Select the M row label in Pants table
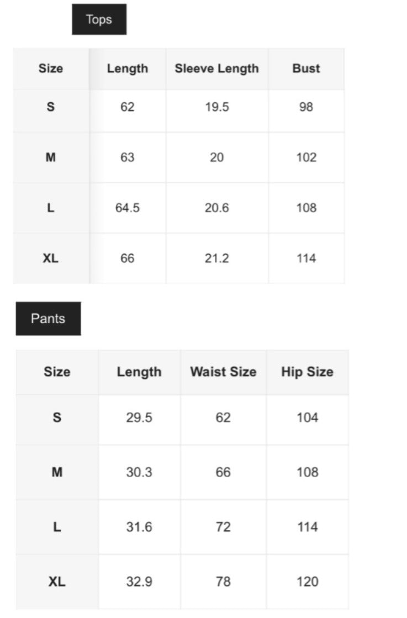407x618 pixels. click(x=57, y=472)
